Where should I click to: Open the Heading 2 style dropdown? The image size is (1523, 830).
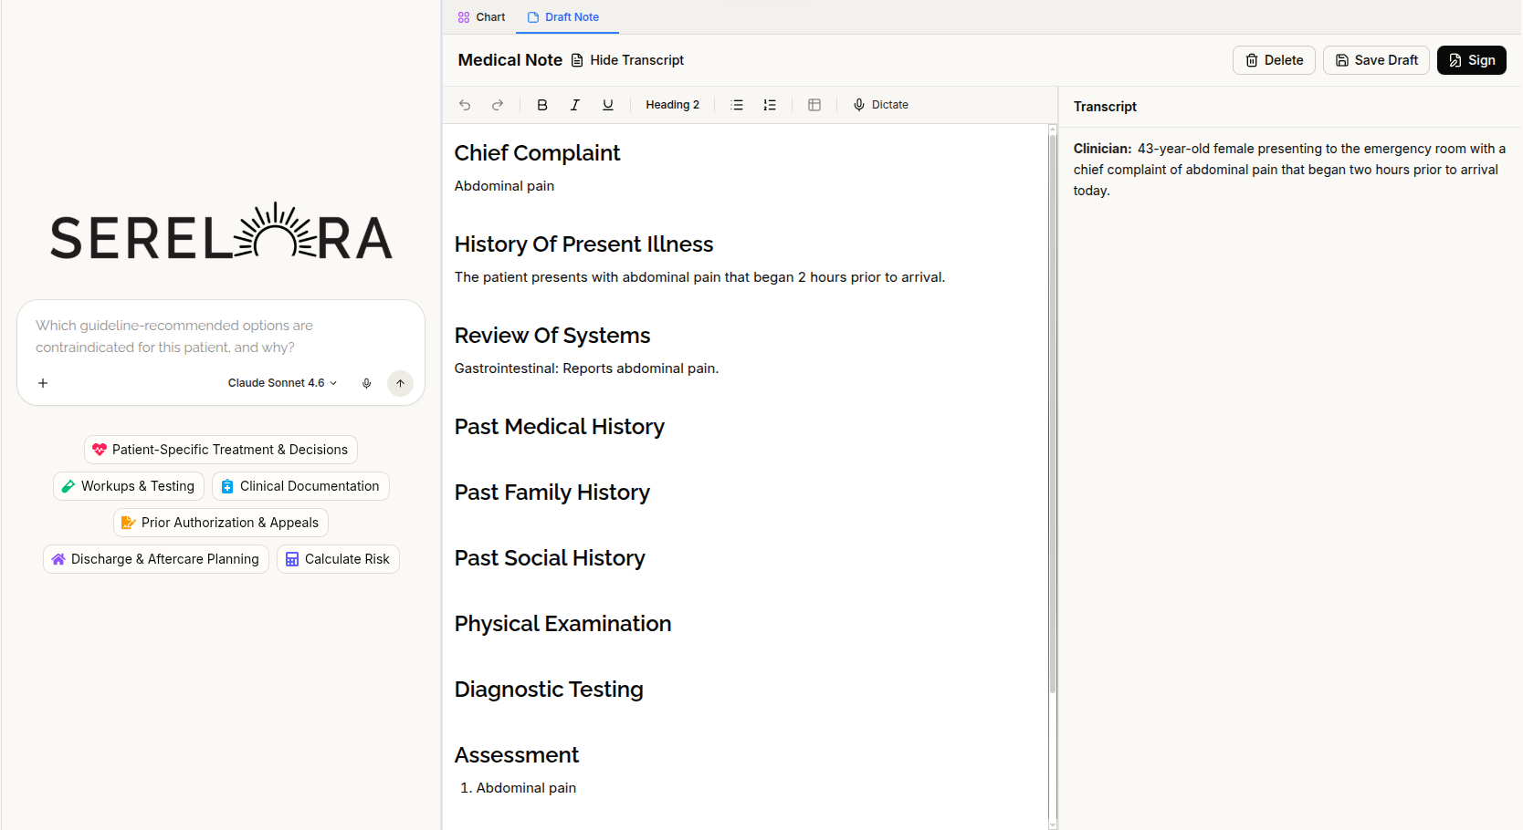[673, 105]
